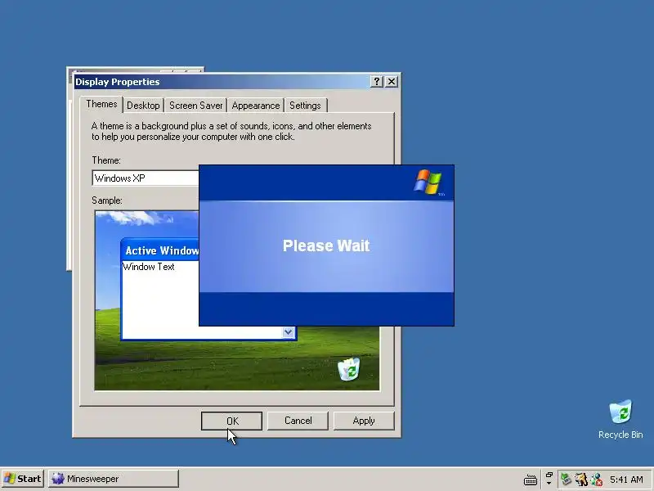Open the Screen Saver tab
Image resolution: width=654 pixels, height=491 pixels.
(x=195, y=106)
